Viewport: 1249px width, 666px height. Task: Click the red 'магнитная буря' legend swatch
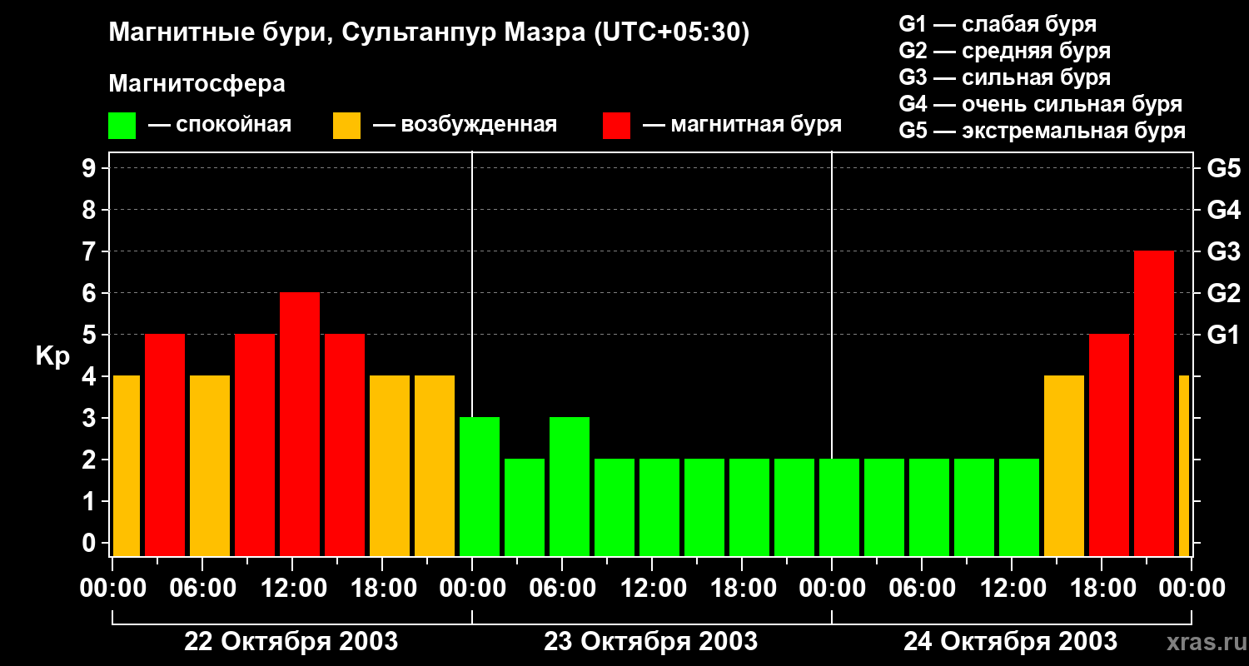click(x=616, y=125)
